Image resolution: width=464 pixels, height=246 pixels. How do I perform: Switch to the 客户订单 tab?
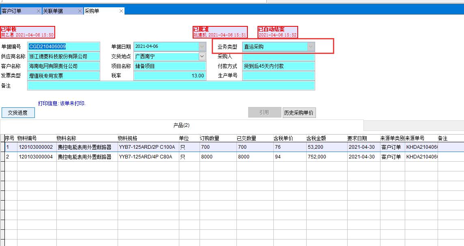pos(16,11)
